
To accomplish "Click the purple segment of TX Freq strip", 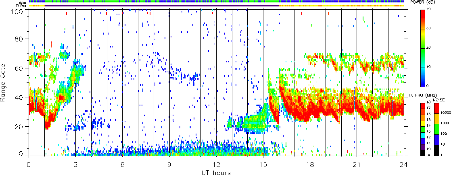I will tap(162, 6).
